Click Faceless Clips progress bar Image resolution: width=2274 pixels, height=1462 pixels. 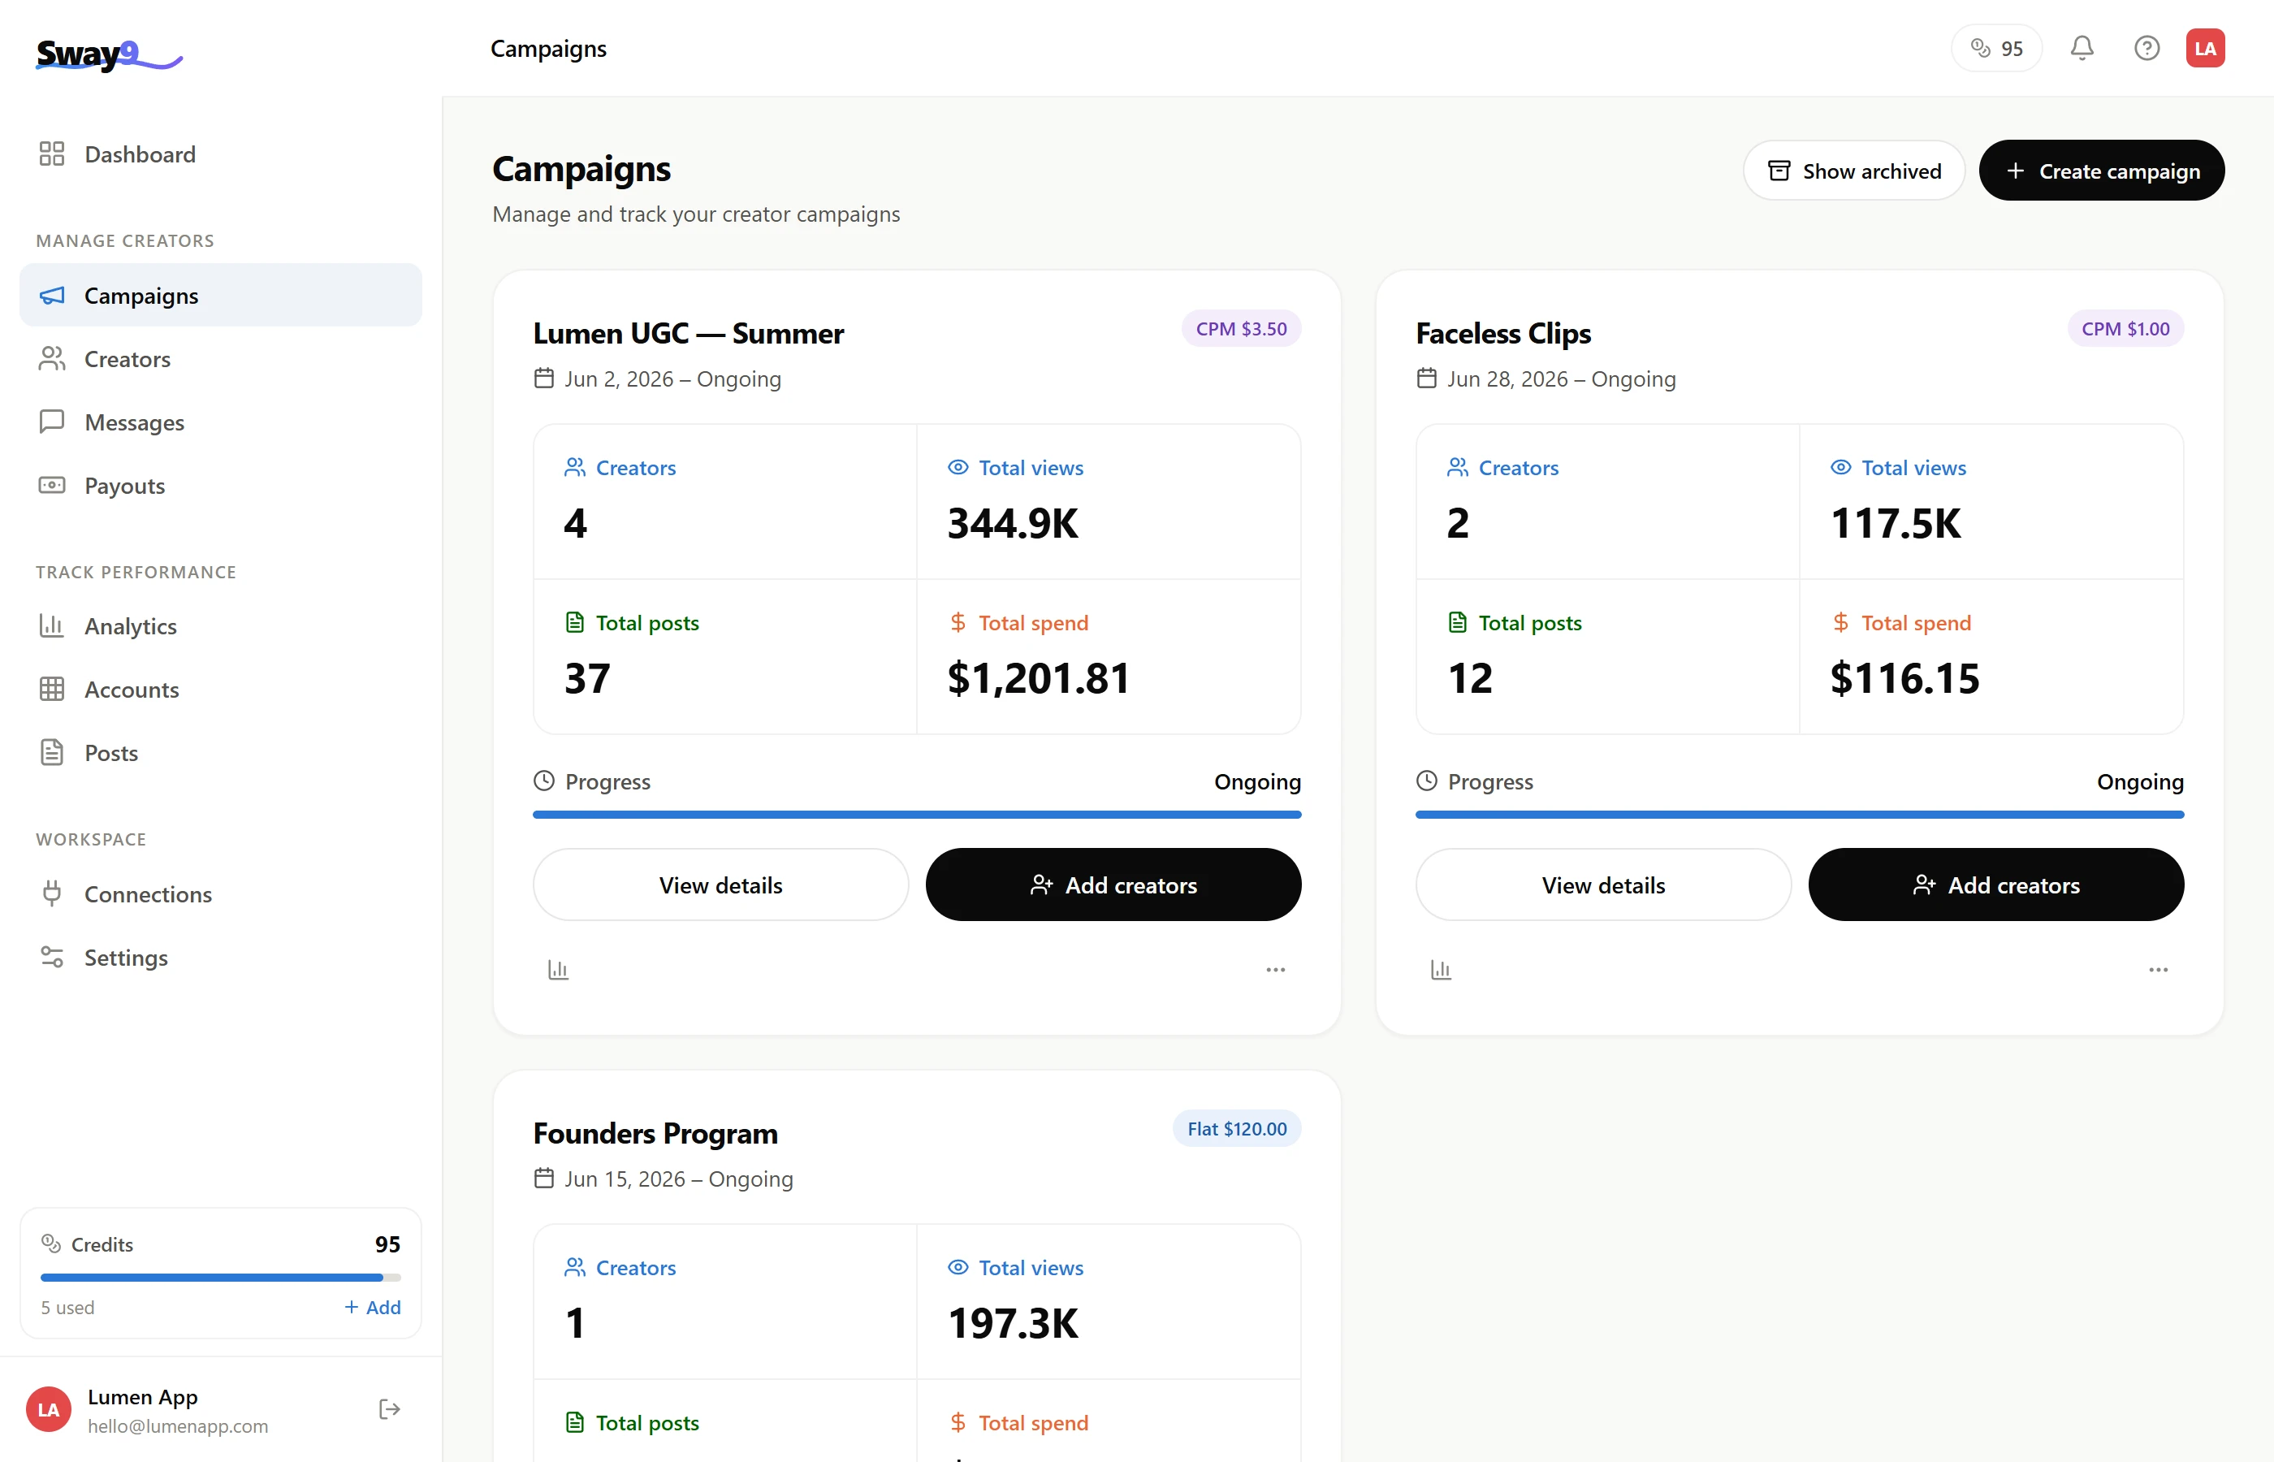[1800, 815]
